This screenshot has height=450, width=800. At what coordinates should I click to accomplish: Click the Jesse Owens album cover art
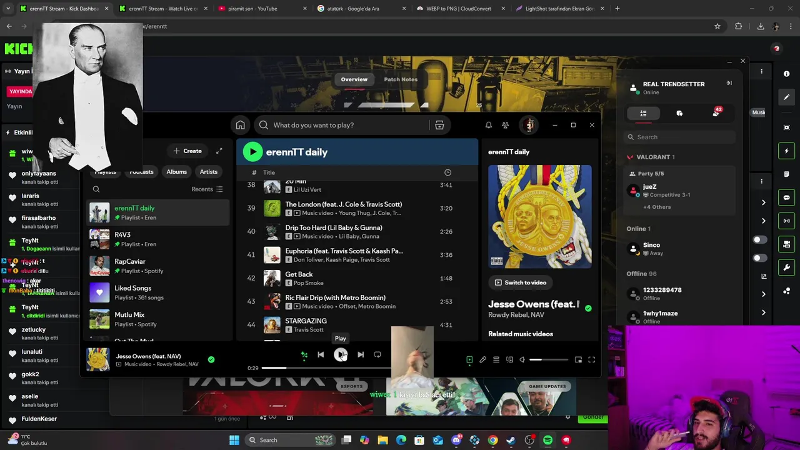click(x=539, y=216)
